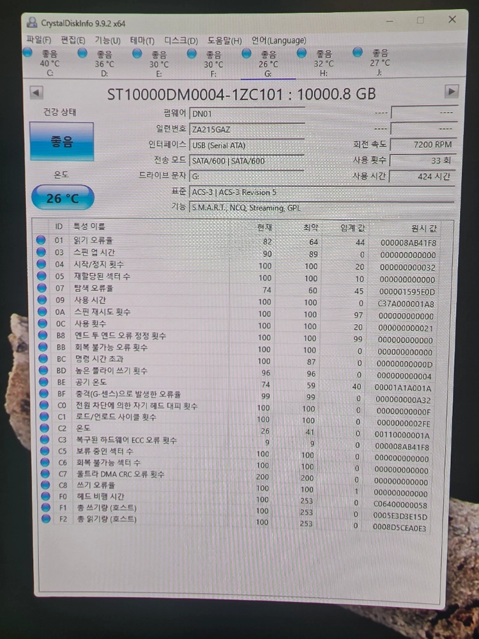Viewport: 479px width, 639px height.
Task: Open the 디스크(D) menu
Action: click(181, 41)
